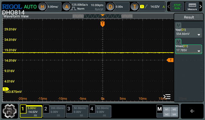
Task: Click the Waveform View title
Action: coord(16,16)
